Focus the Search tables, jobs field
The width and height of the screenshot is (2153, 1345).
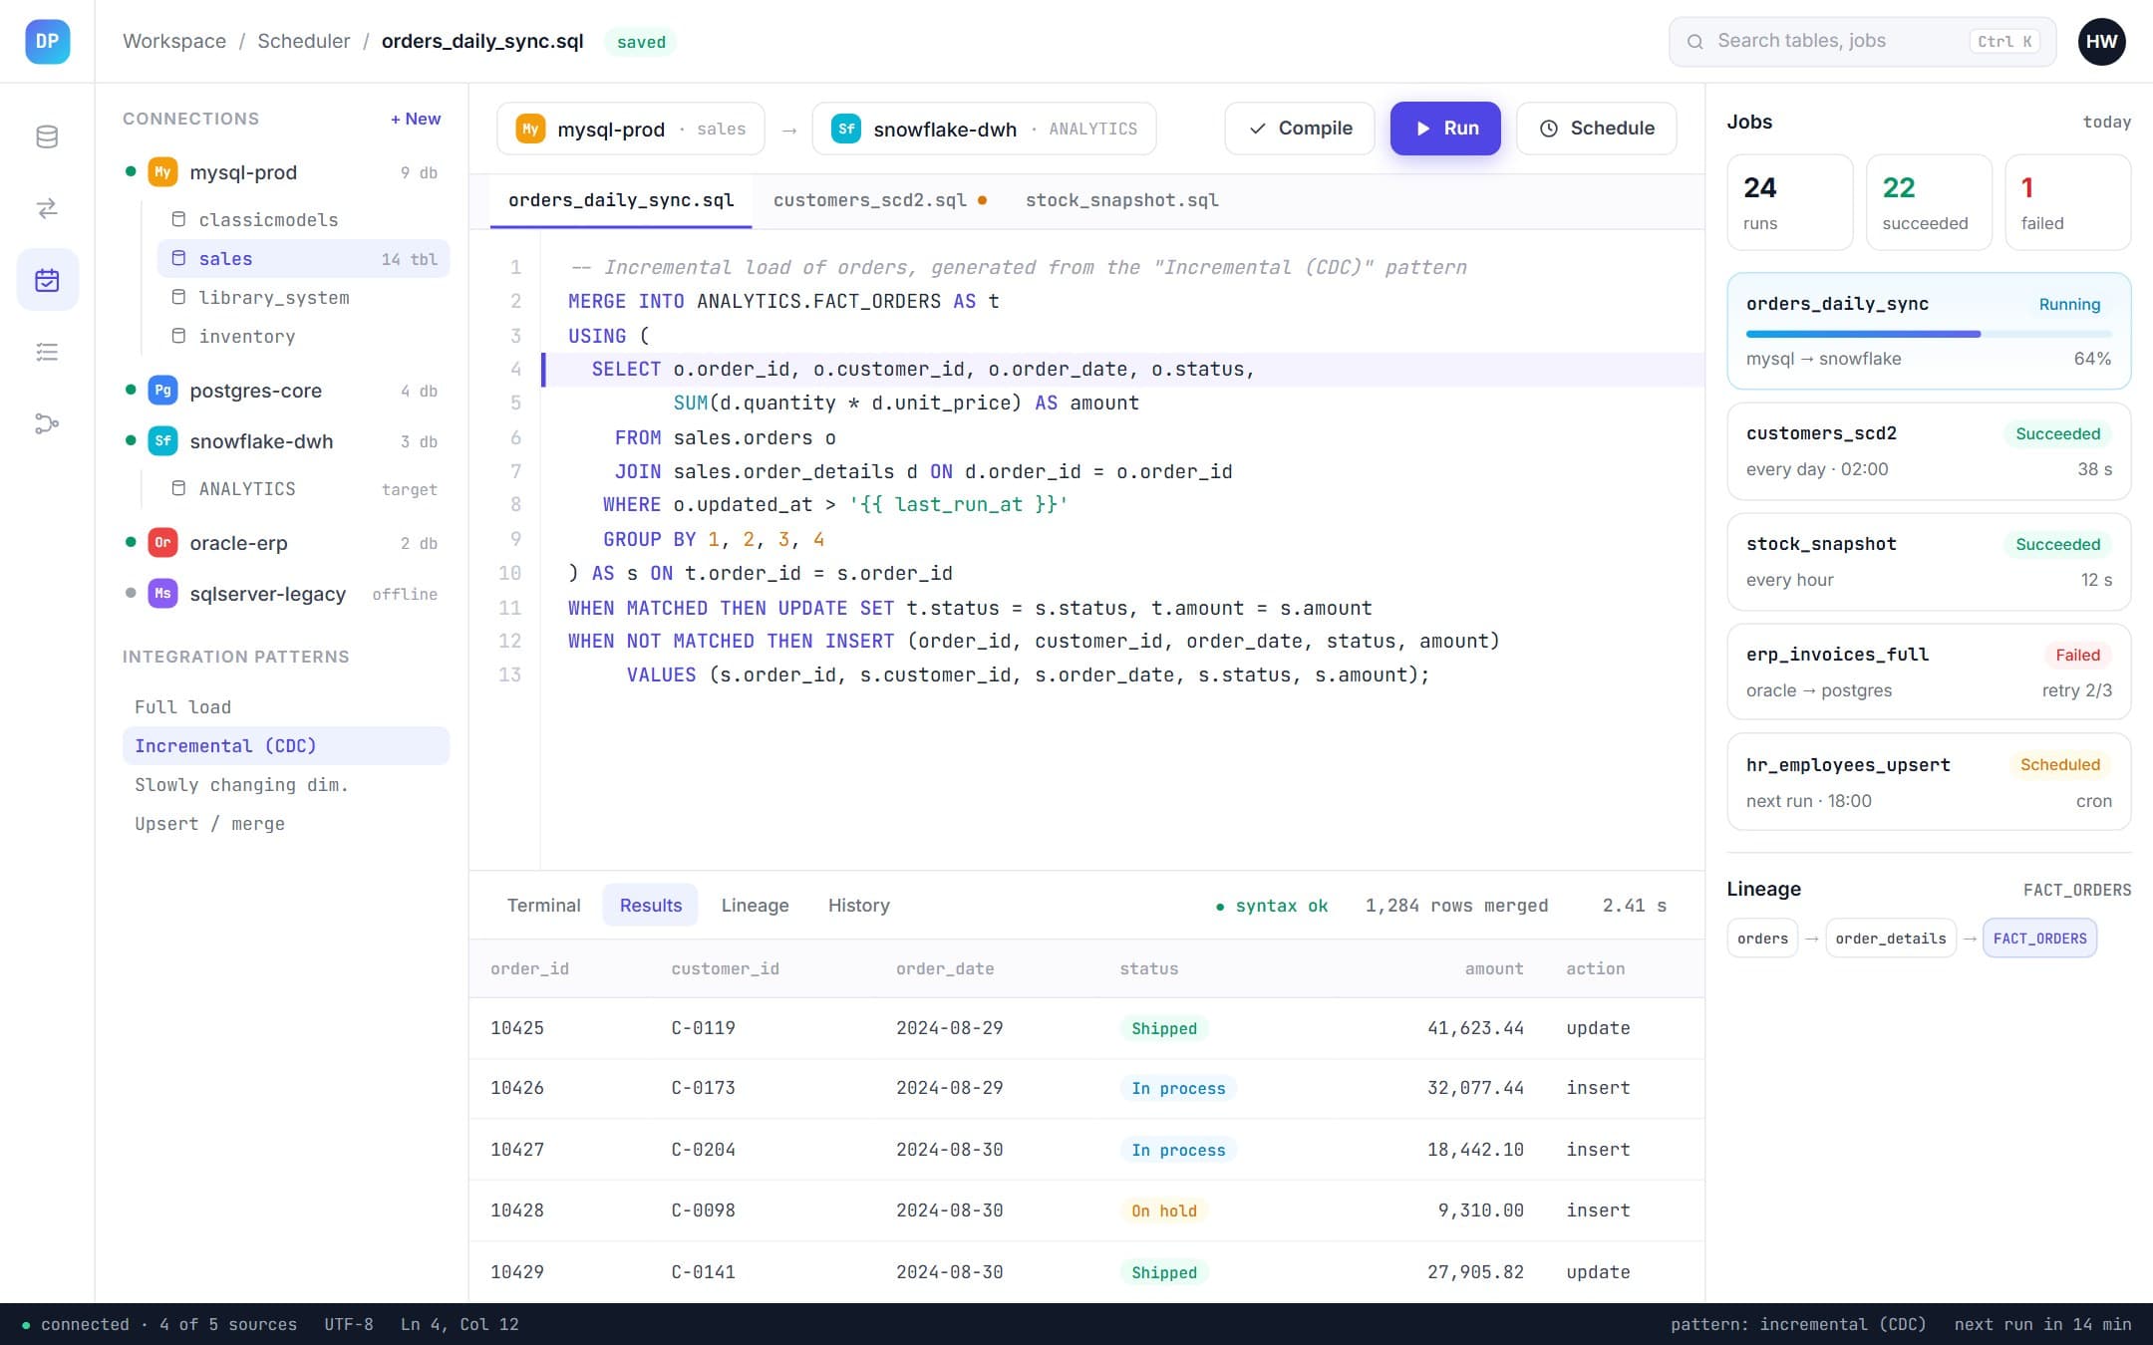coord(1862,42)
